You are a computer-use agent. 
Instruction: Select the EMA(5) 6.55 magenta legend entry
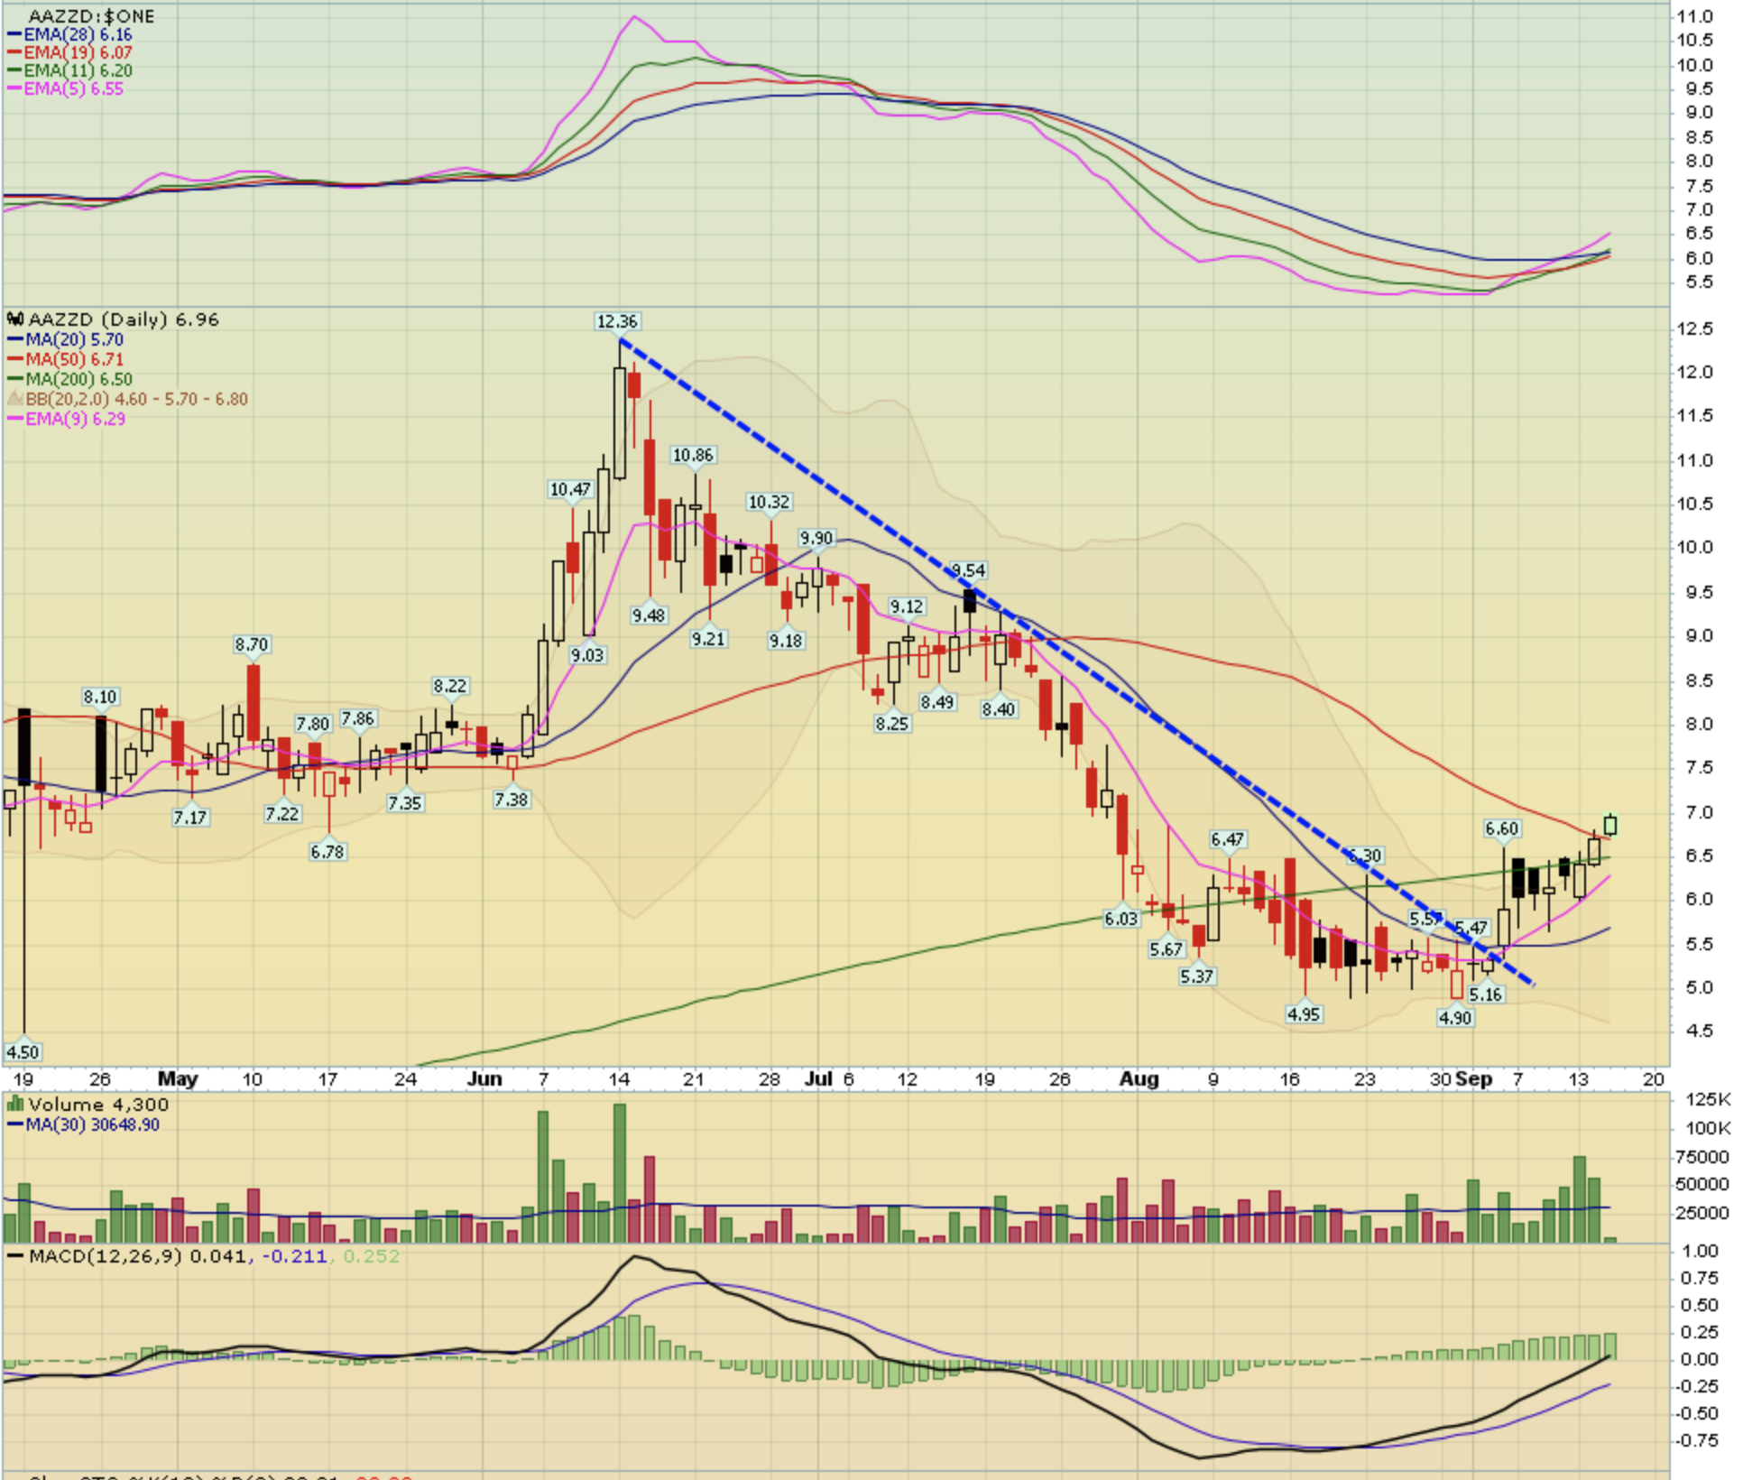pos(72,89)
